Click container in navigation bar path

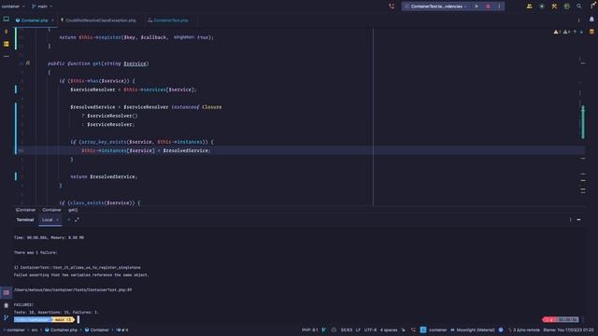click(16, 329)
